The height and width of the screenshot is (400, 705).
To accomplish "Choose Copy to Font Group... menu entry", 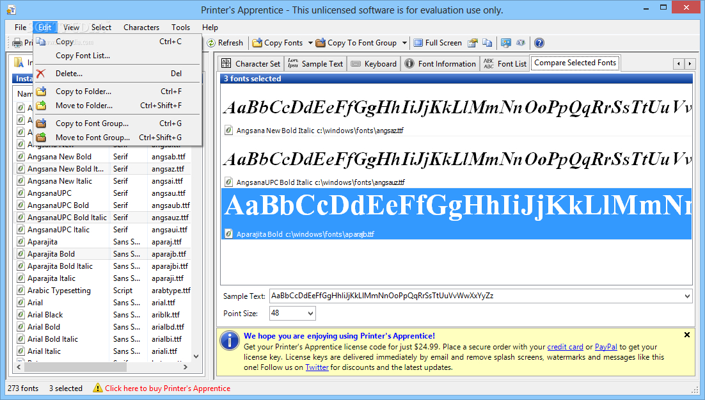I will (117, 124).
